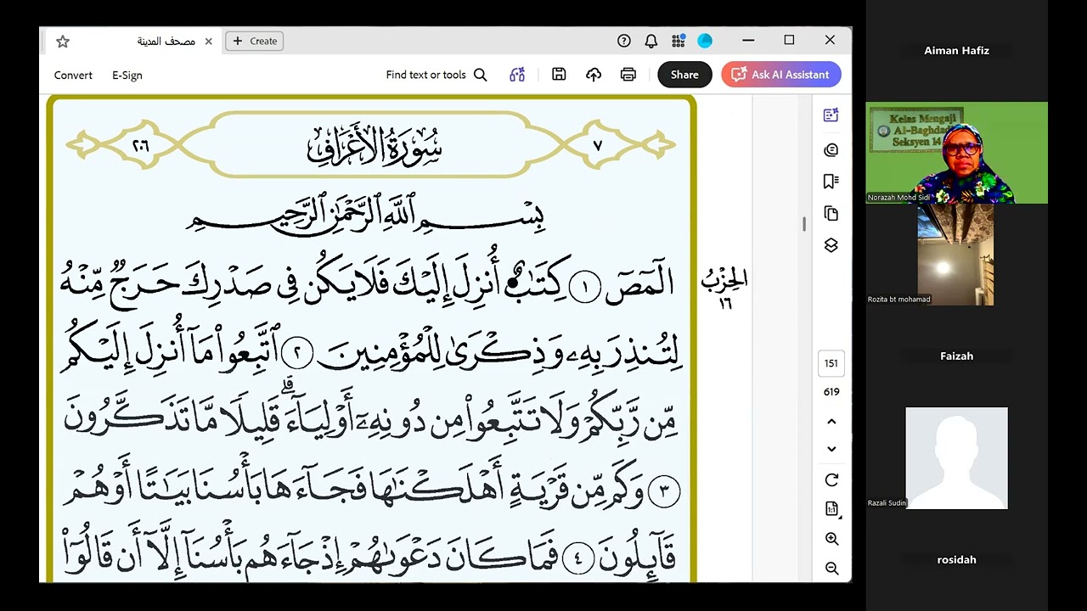This screenshot has width=1087, height=611.
Task: Select the rosidah participant tile
Action: [x=956, y=560]
